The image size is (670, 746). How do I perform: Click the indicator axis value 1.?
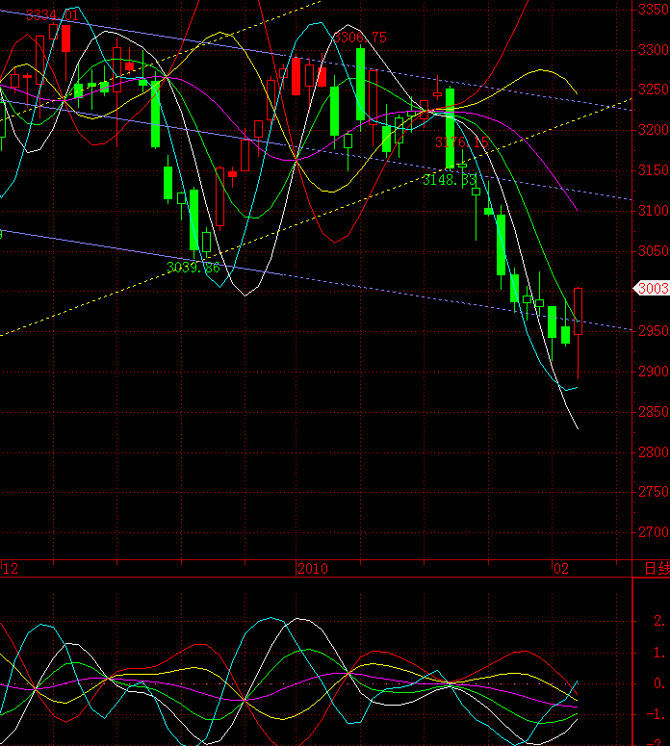pyautogui.click(x=659, y=653)
